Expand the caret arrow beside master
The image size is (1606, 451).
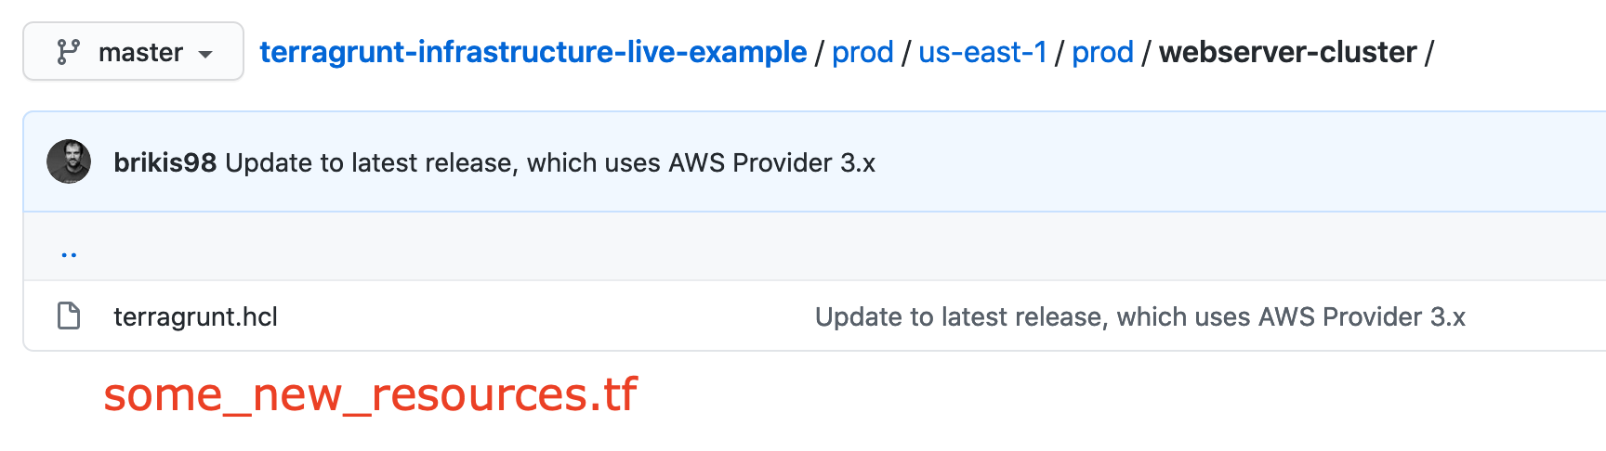click(206, 54)
